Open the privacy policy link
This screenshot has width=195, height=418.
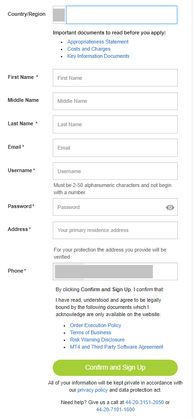coord(92,390)
